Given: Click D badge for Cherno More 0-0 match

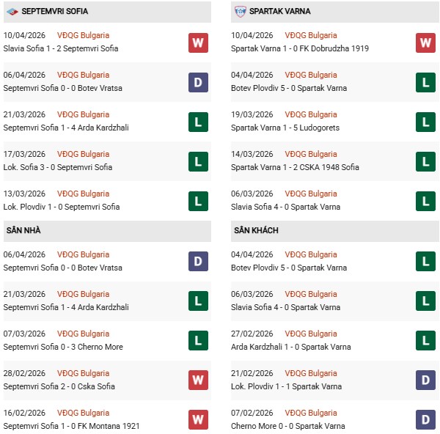Looking at the screenshot, I should coord(426,420).
